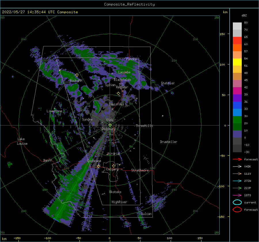Click the Blackfalds label

[122, 80]
